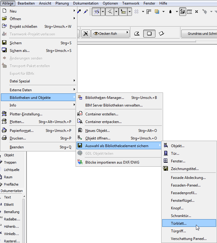This screenshot has height=243, width=217.
Task: Open the Decken Roh layer dropdown
Action: point(110,34)
